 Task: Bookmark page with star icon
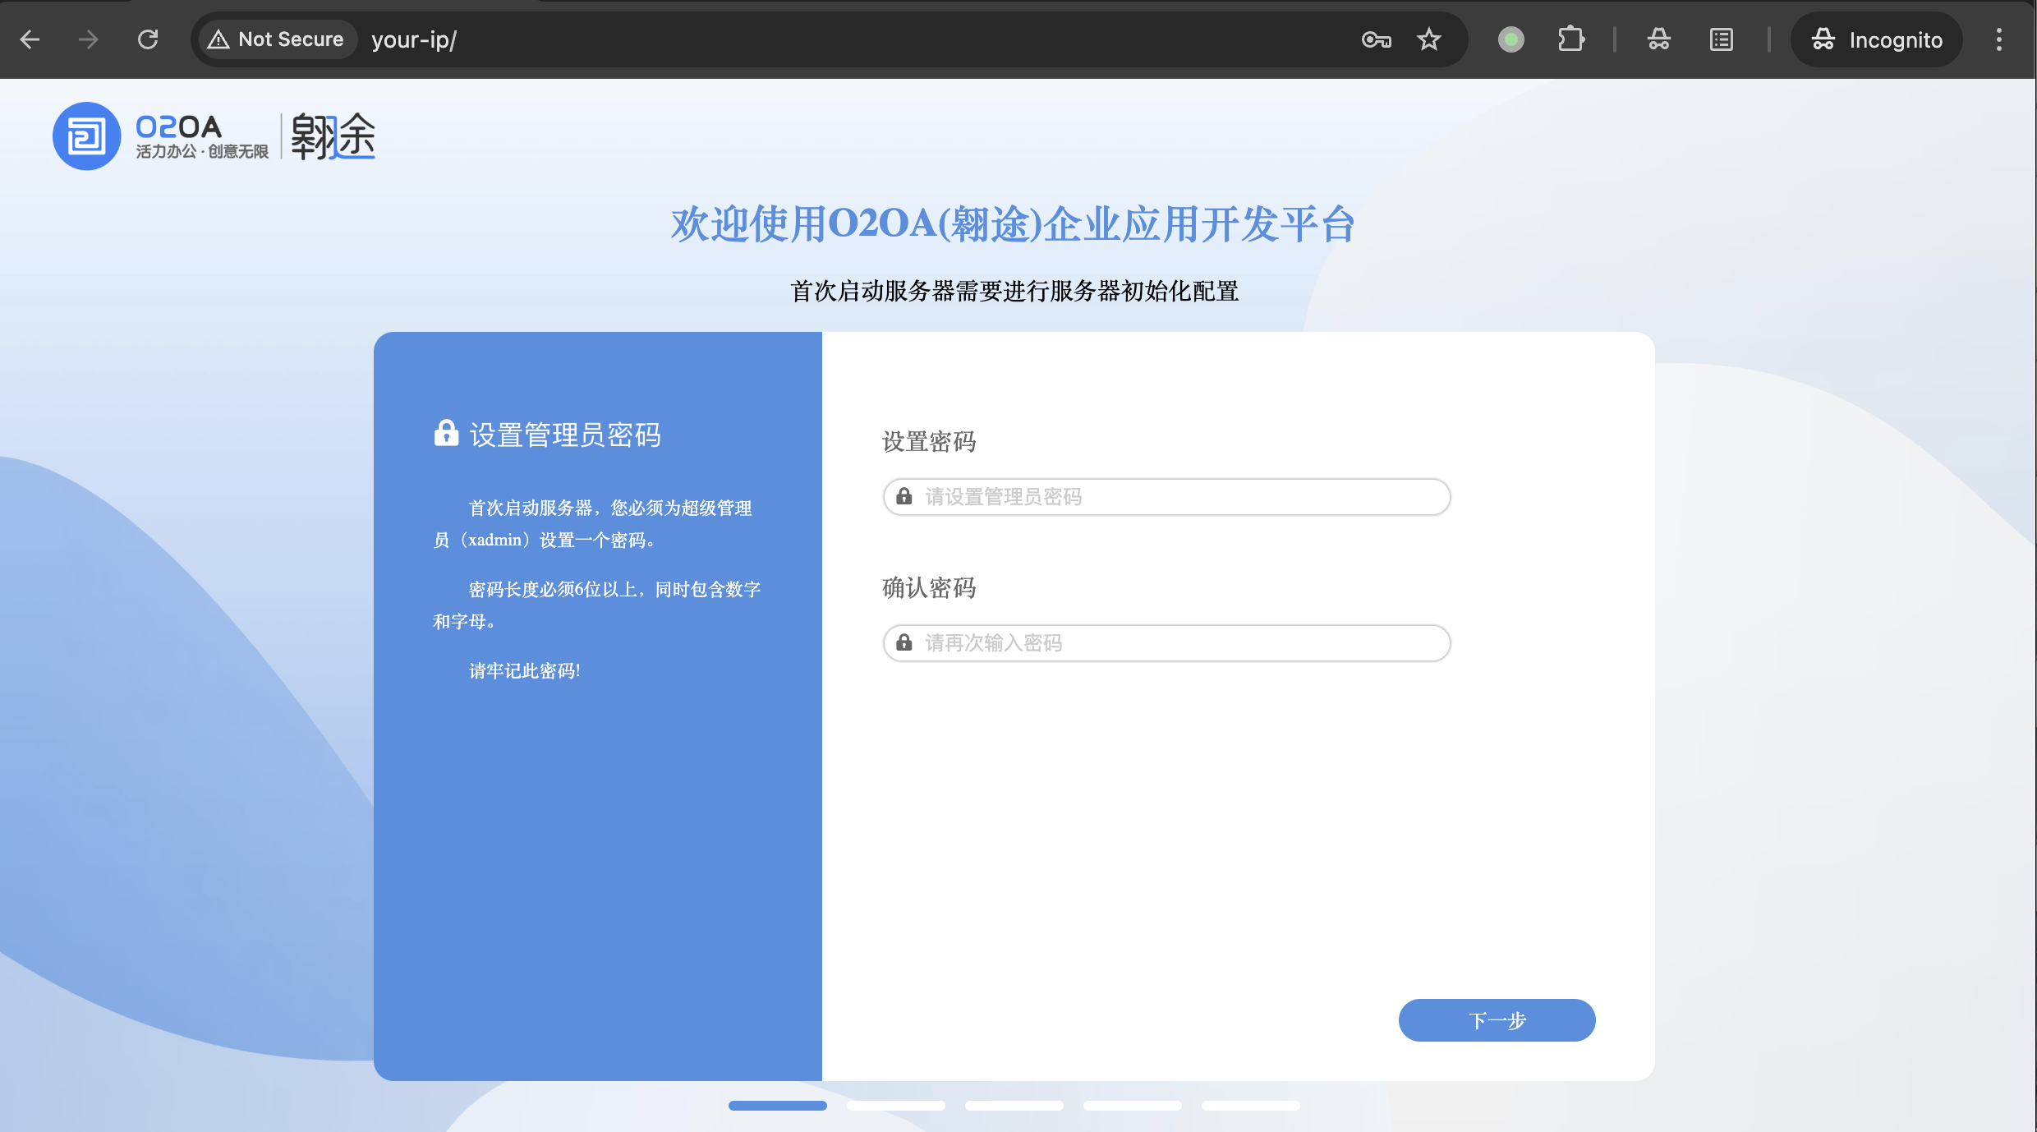coord(1429,39)
